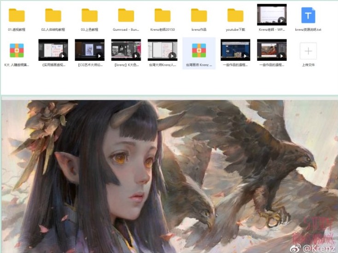
Task: Click the file name krenz作品
Action: tap(199, 30)
